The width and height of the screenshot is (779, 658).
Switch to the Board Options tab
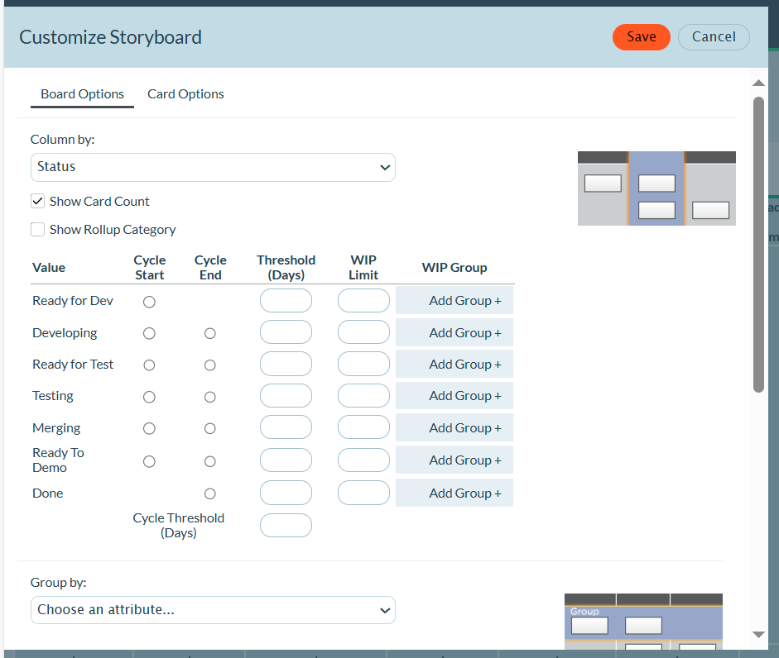[82, 93]
